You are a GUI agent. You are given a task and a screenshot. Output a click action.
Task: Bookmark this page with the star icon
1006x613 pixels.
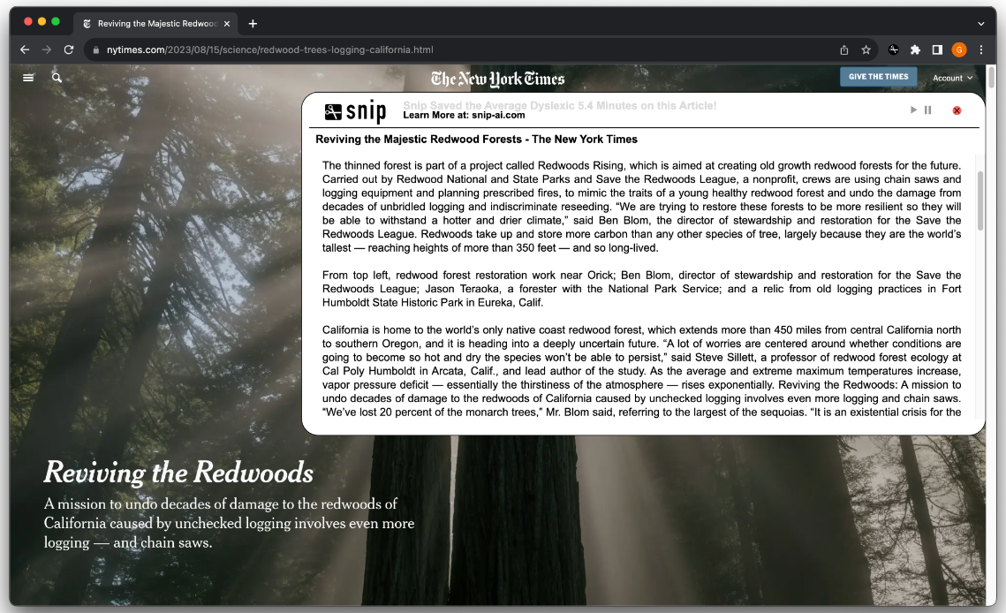866,50
